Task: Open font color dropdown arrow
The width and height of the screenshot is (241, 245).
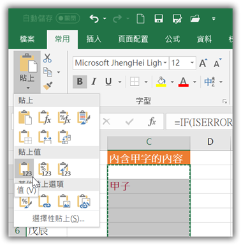Action: click(194, 82)
